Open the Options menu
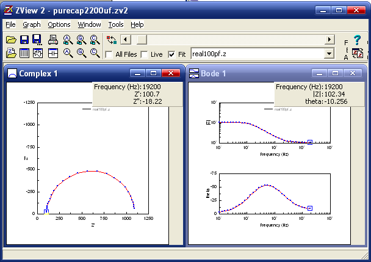The width and height of the screenshot is (371, 262). (59, 24)
